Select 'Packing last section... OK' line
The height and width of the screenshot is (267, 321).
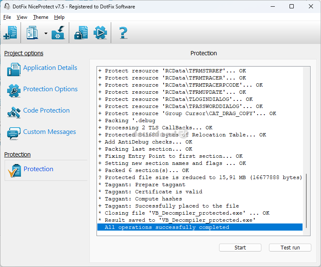click(x=200, y=149)
